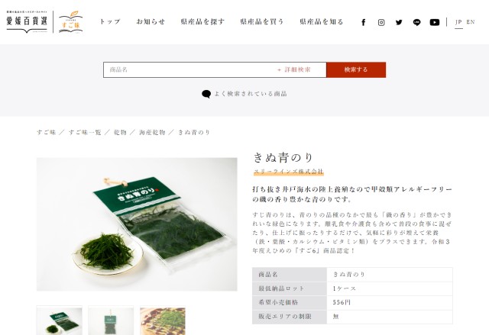Click the すご味 logo

coord(71,22)
